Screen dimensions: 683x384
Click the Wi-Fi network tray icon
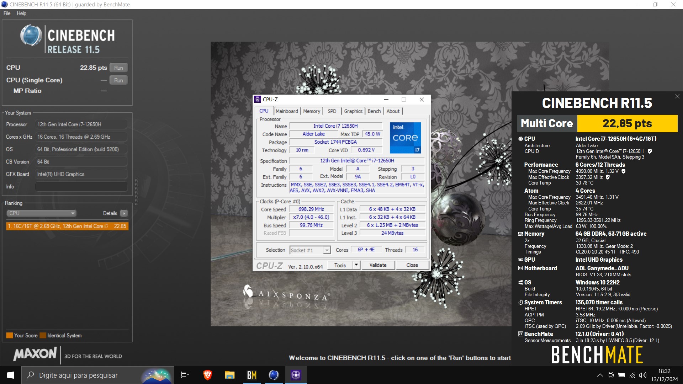(x=632, y=375)
